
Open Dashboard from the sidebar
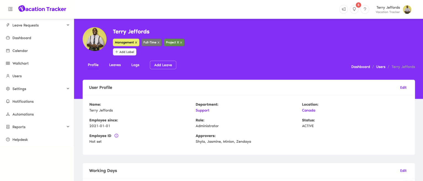click(22, 38)
